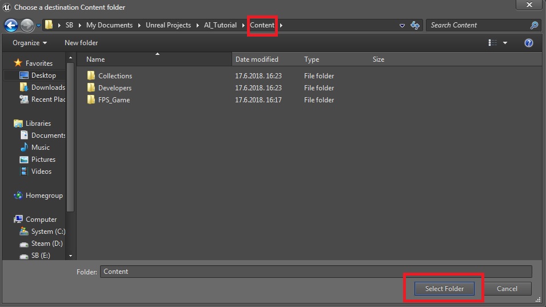Expand path arrow after AI_Tutorial
Viewport: 546px width, 307px height.
242,25
